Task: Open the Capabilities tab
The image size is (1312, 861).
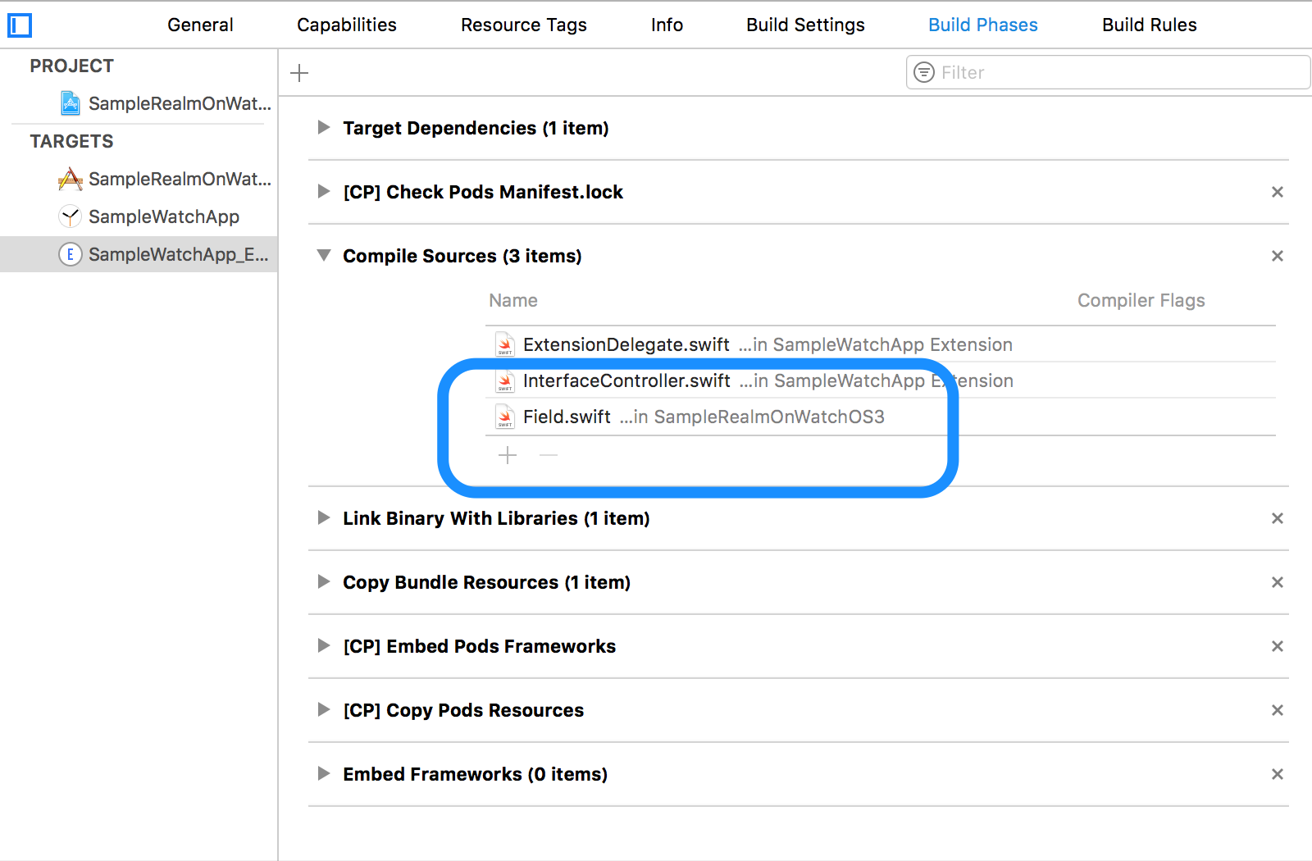Action: (346, 25)
